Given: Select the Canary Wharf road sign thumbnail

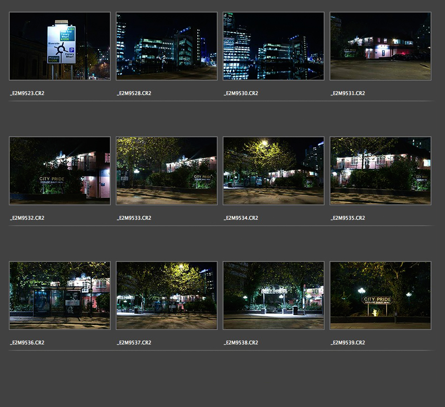Looking at the screenshot, I should tap(60, 46).
